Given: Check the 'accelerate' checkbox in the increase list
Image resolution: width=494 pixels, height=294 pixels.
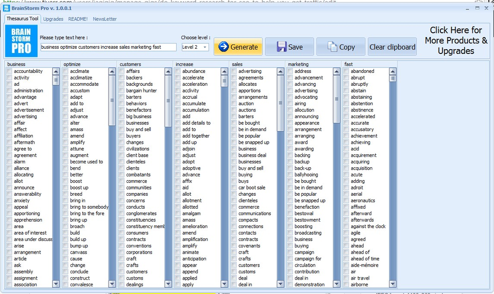Looking at the screenshot, I should [x=178, y=78].
